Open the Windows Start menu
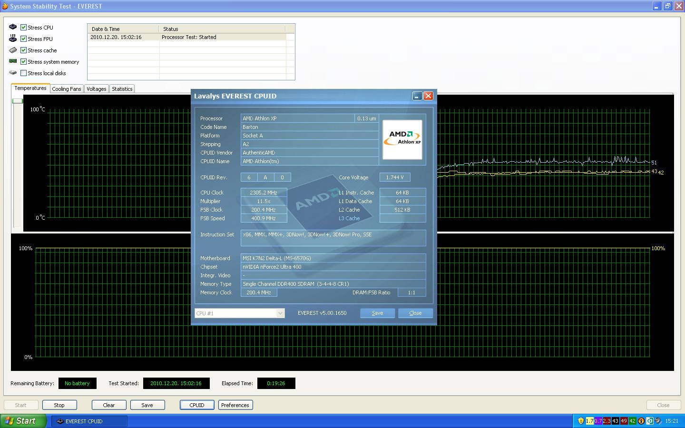 click(x=23, y=421)
